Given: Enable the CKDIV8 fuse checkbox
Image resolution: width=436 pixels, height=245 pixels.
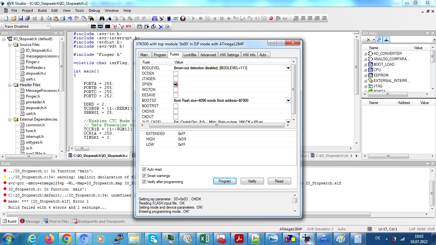Looking at the screenshot, I should [x=176, y=111].
